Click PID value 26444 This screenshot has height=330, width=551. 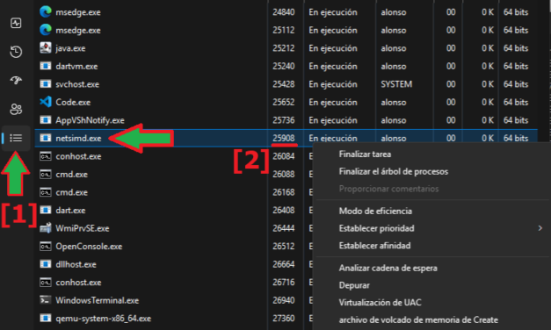coord(284,228)
